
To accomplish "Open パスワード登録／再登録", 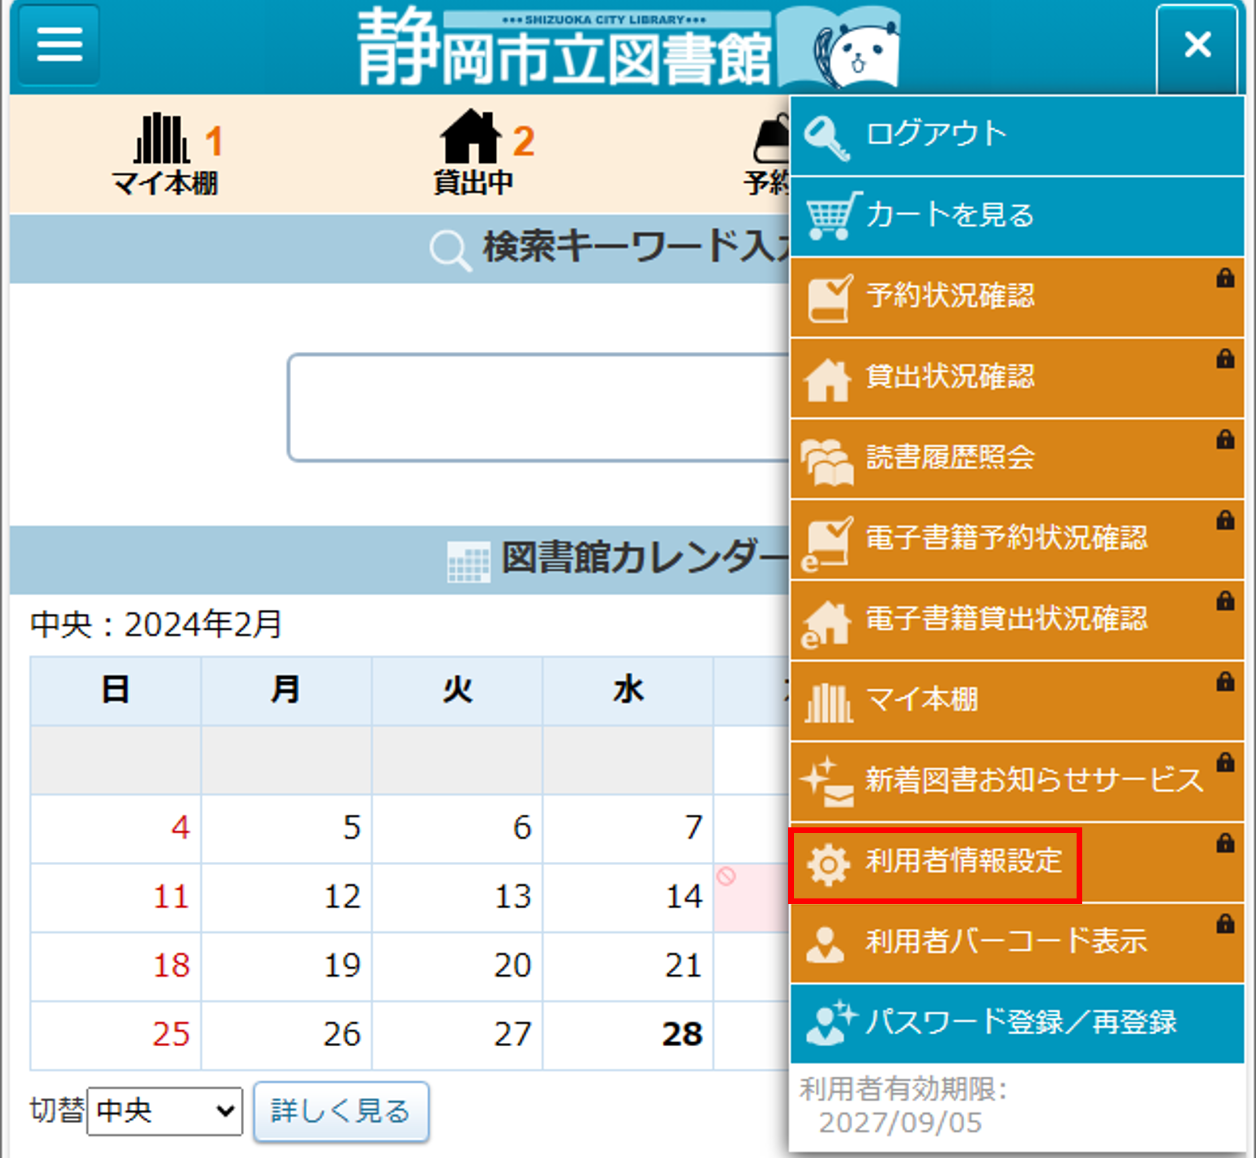I will click(1021, 1023).
